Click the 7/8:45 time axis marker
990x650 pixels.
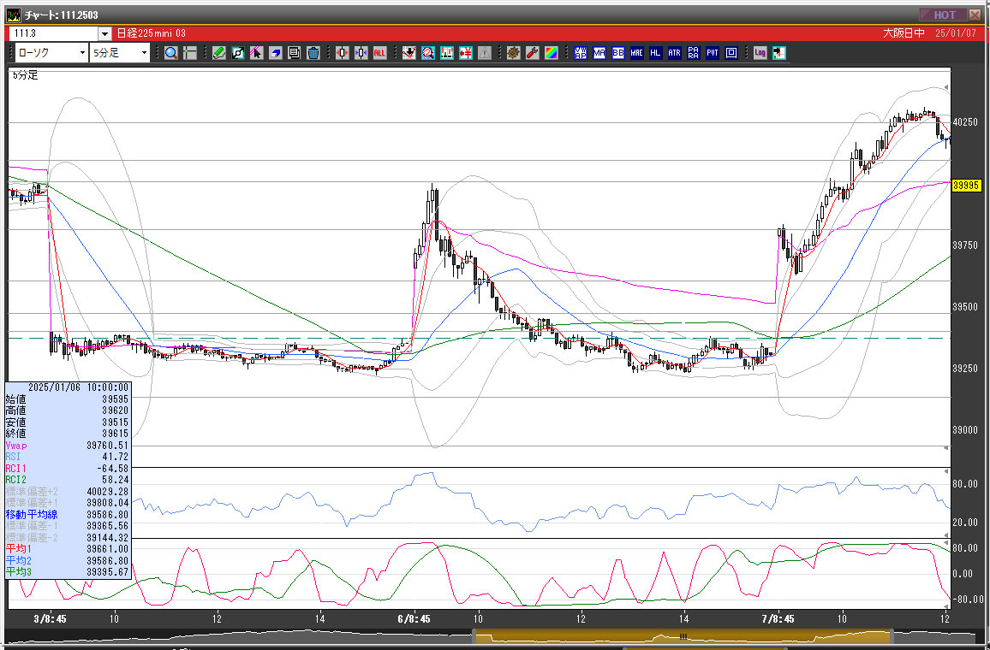pyautogui.click(x=778, y=619)
